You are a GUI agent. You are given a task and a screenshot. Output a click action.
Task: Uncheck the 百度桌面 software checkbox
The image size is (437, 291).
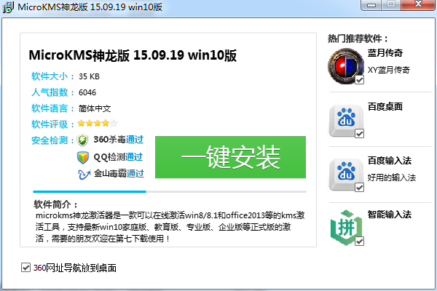(360, 134)
